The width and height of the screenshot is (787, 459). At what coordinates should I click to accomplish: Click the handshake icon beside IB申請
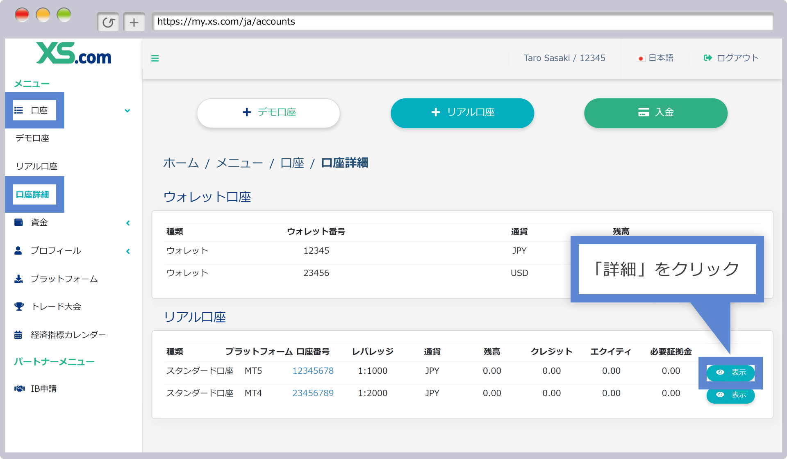coord(20,389)
